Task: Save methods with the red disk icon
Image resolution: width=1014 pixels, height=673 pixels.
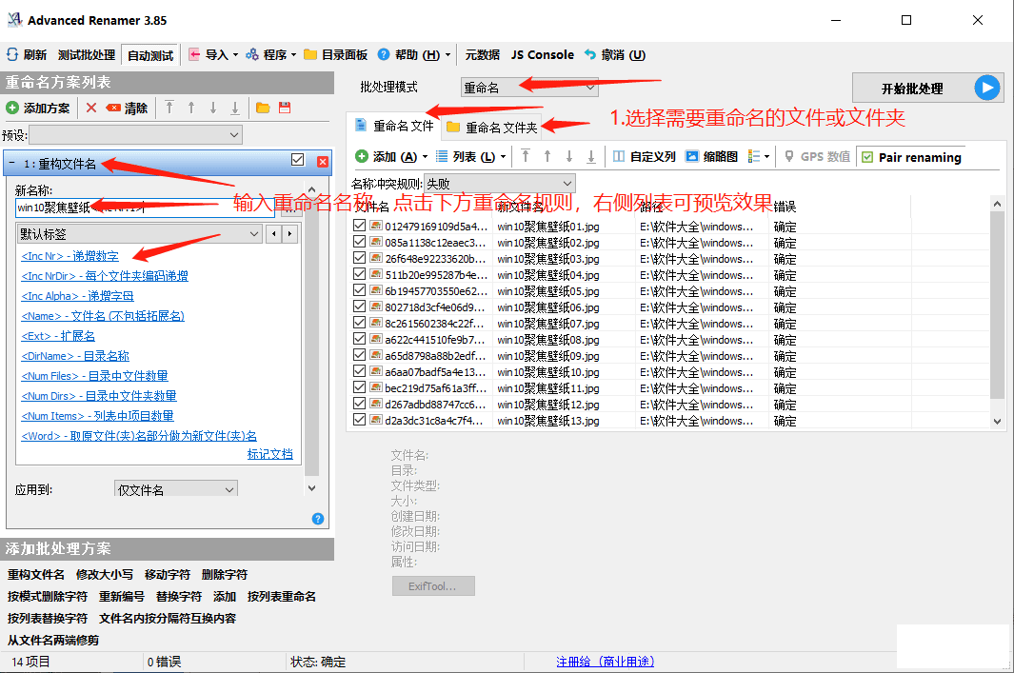Action: (285, 108)
